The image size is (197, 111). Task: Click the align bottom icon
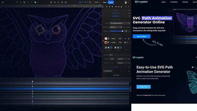pos(121,6)
